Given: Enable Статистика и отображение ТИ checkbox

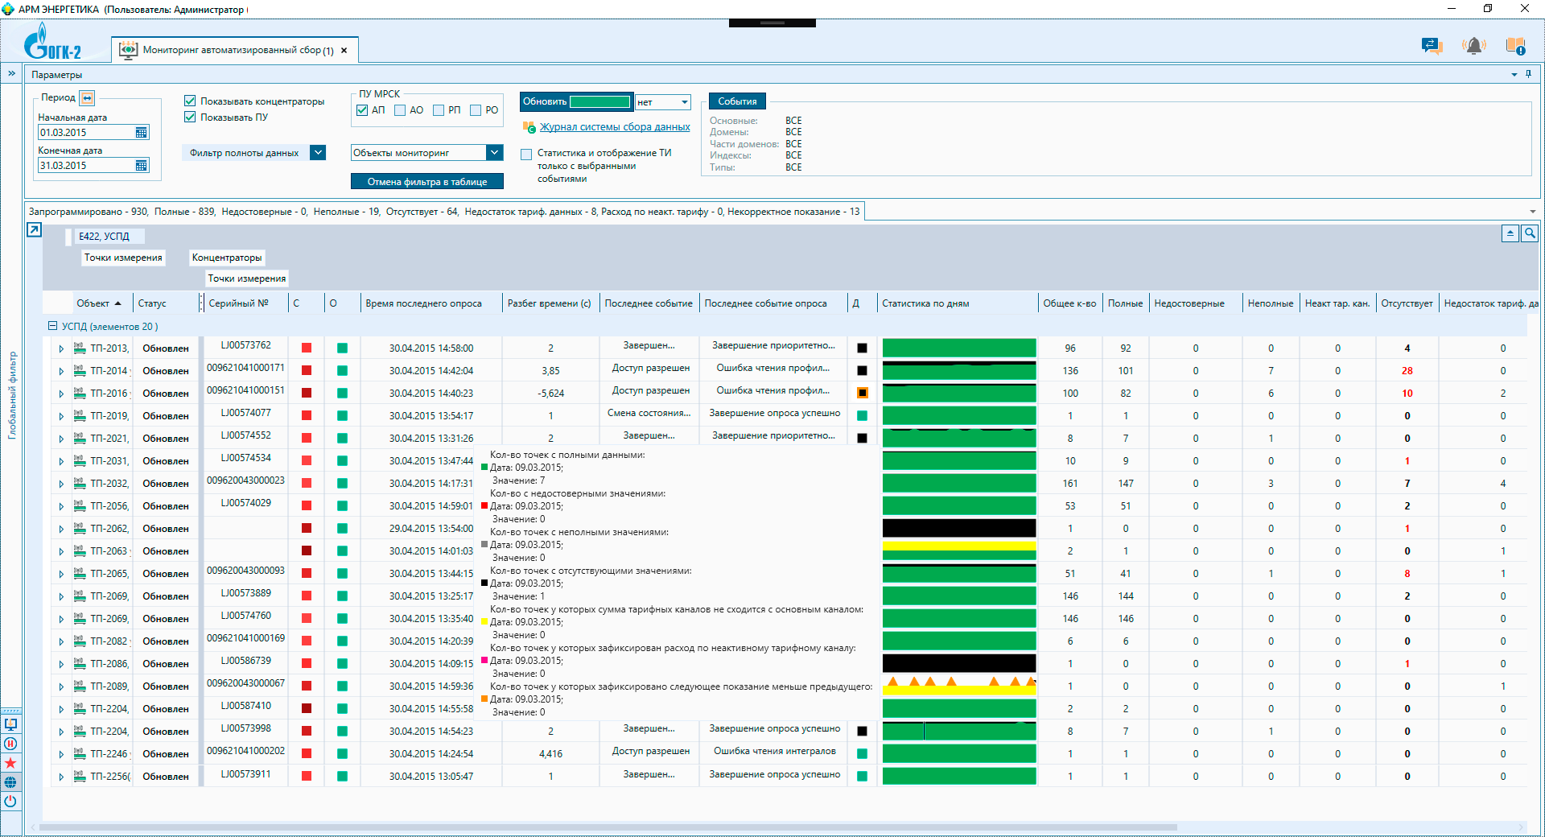Looking at the screenshot, I should click(x=526, y=154).
